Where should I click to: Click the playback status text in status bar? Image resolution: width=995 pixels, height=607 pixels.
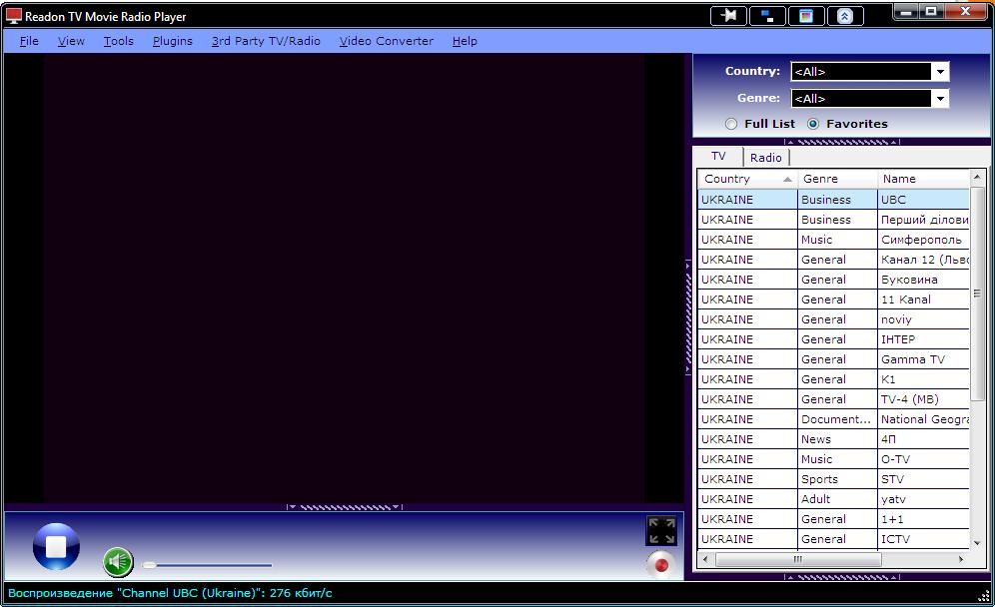170,593
